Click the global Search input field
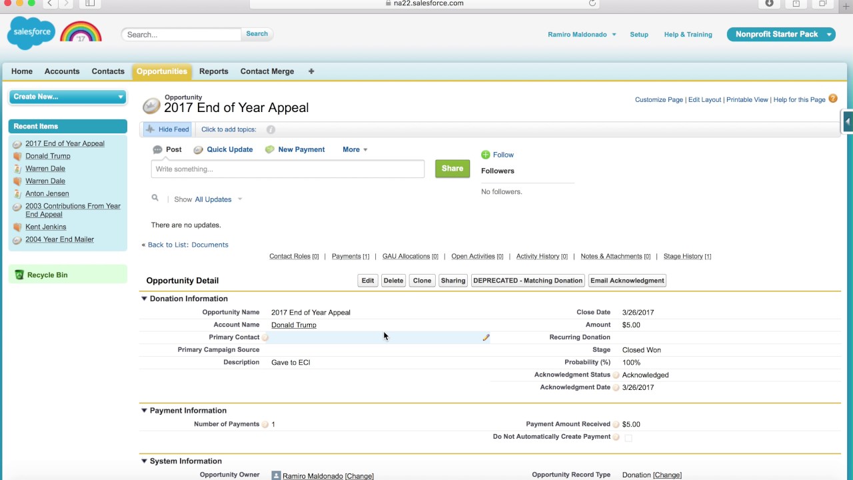The width and height of the screenshot is (853, 480). coord(181,35)
